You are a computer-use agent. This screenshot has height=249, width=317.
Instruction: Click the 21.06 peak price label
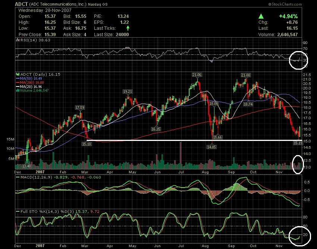(197, 75)
